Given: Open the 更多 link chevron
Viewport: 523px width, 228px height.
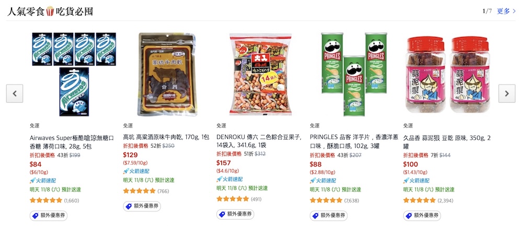Looking at the screenshot, I should pyautogui.click(x=514, y=11).
